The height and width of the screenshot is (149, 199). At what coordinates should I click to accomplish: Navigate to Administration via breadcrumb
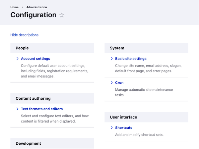click(x=36, y=7)
